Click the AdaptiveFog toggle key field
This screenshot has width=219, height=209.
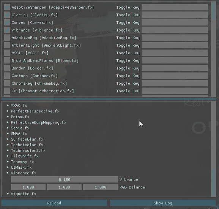pyautogui.click(x=175, y=38)
